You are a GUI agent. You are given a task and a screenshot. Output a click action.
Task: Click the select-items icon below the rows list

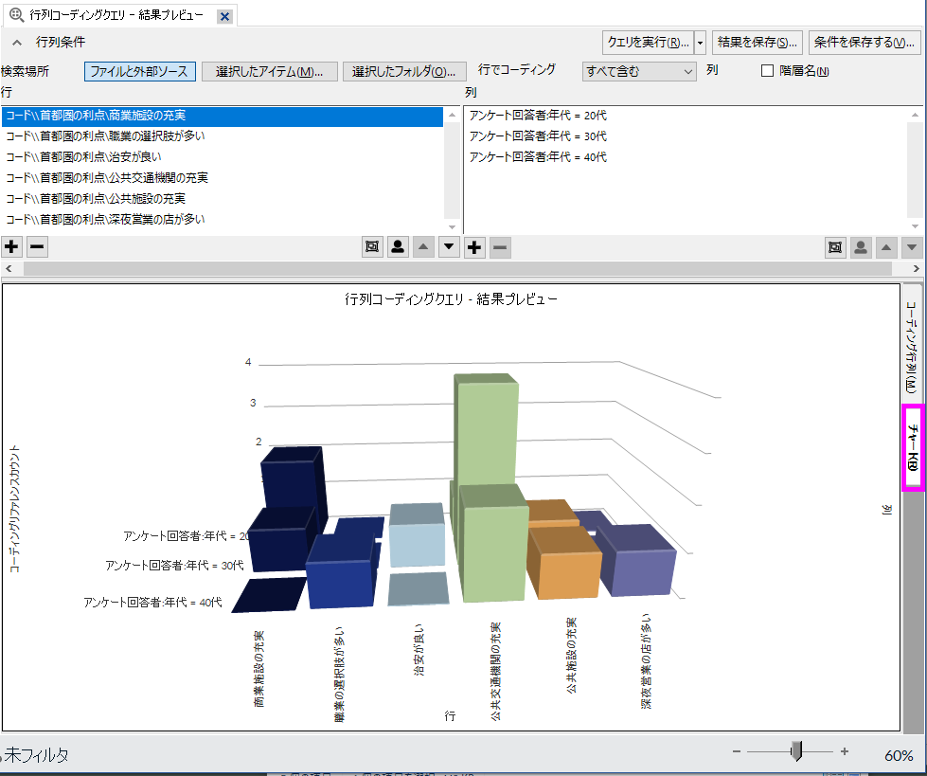[x=372, y=247]
